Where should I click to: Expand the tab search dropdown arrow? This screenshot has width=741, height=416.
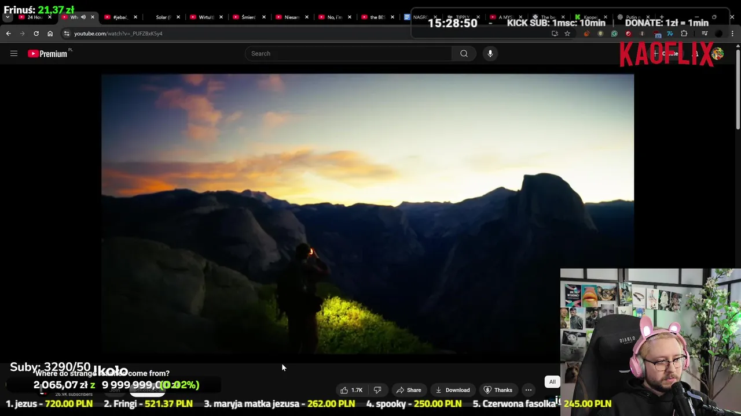pos(8,17)
